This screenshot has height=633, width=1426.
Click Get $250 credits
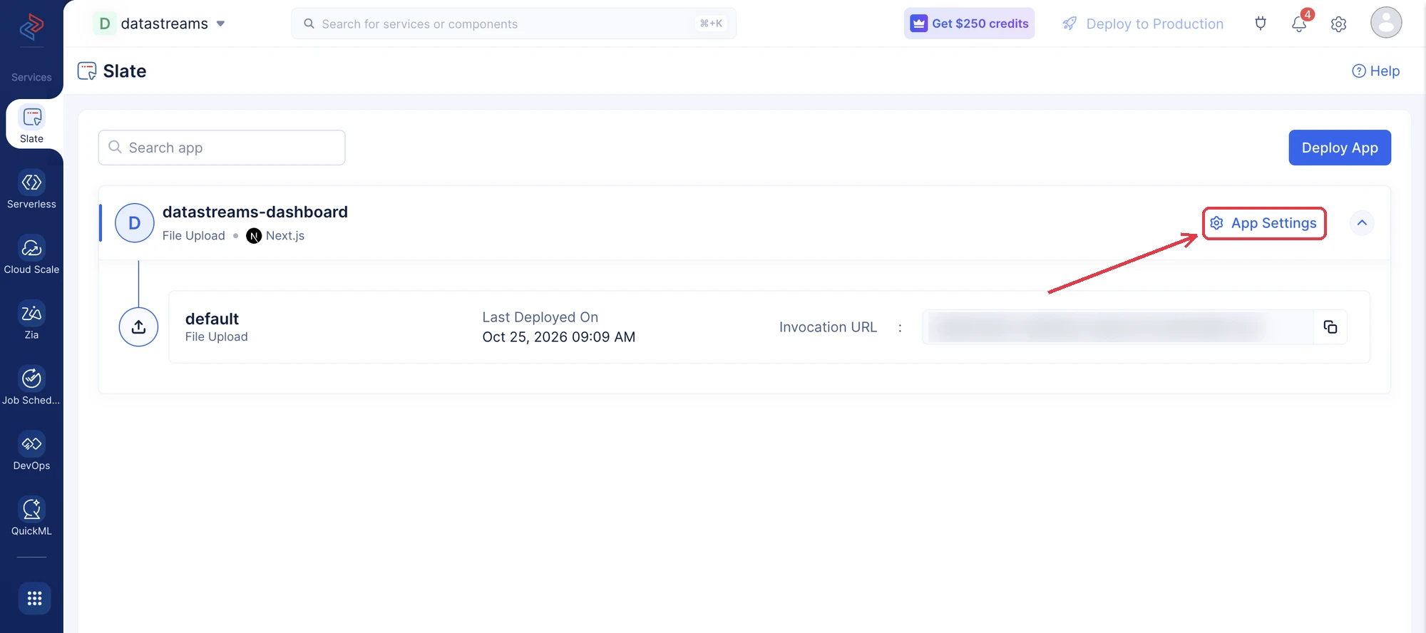(x=969, y=24)
